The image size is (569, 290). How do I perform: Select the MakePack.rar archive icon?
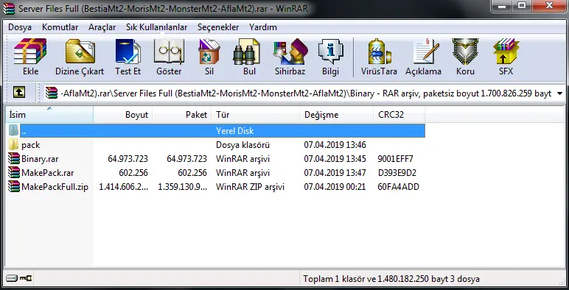pos(14,173)
